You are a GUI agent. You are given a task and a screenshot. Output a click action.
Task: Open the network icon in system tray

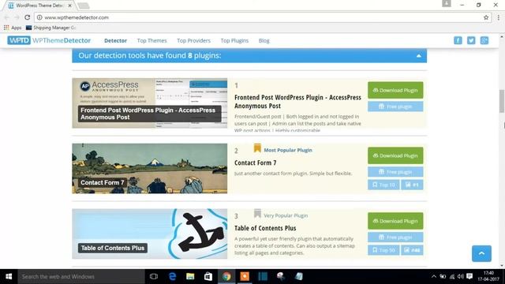click(x=452, y=276)
